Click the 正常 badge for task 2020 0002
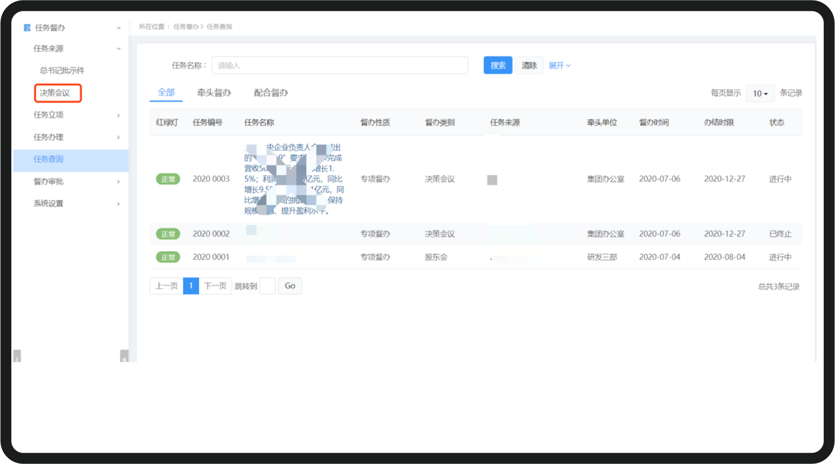The image size is (835, 464). pos(168,234)
